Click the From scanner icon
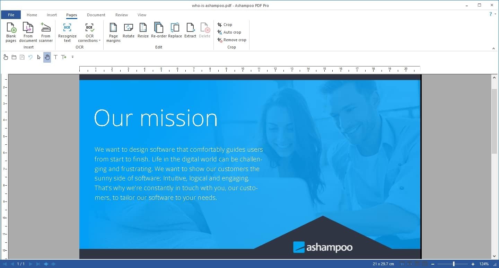 pyautogui.click(x=46, y=33)
